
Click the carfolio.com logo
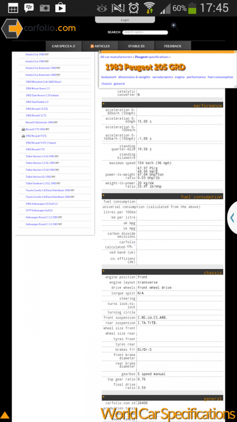click(x=38, y=28)
